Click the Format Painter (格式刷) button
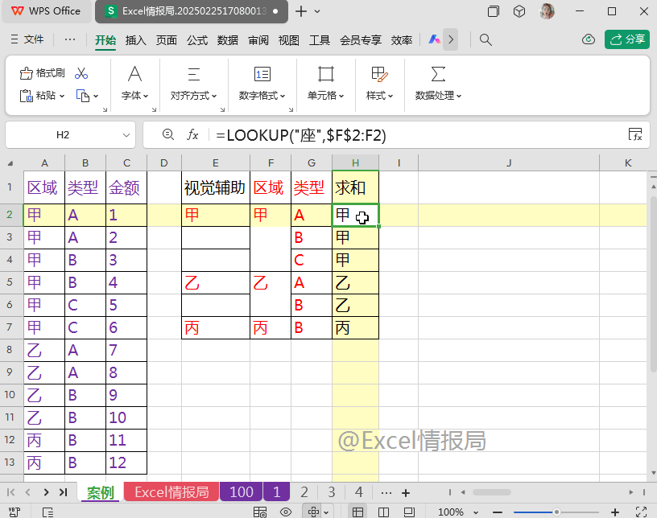 42,73
